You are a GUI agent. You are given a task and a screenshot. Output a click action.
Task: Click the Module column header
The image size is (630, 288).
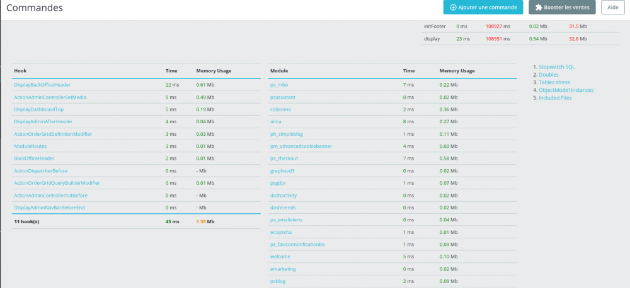pyautogui.click(x=279, y=71)
